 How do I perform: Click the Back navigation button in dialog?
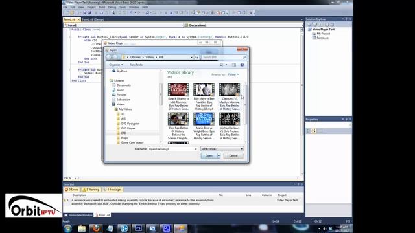(x=108, y=57)
